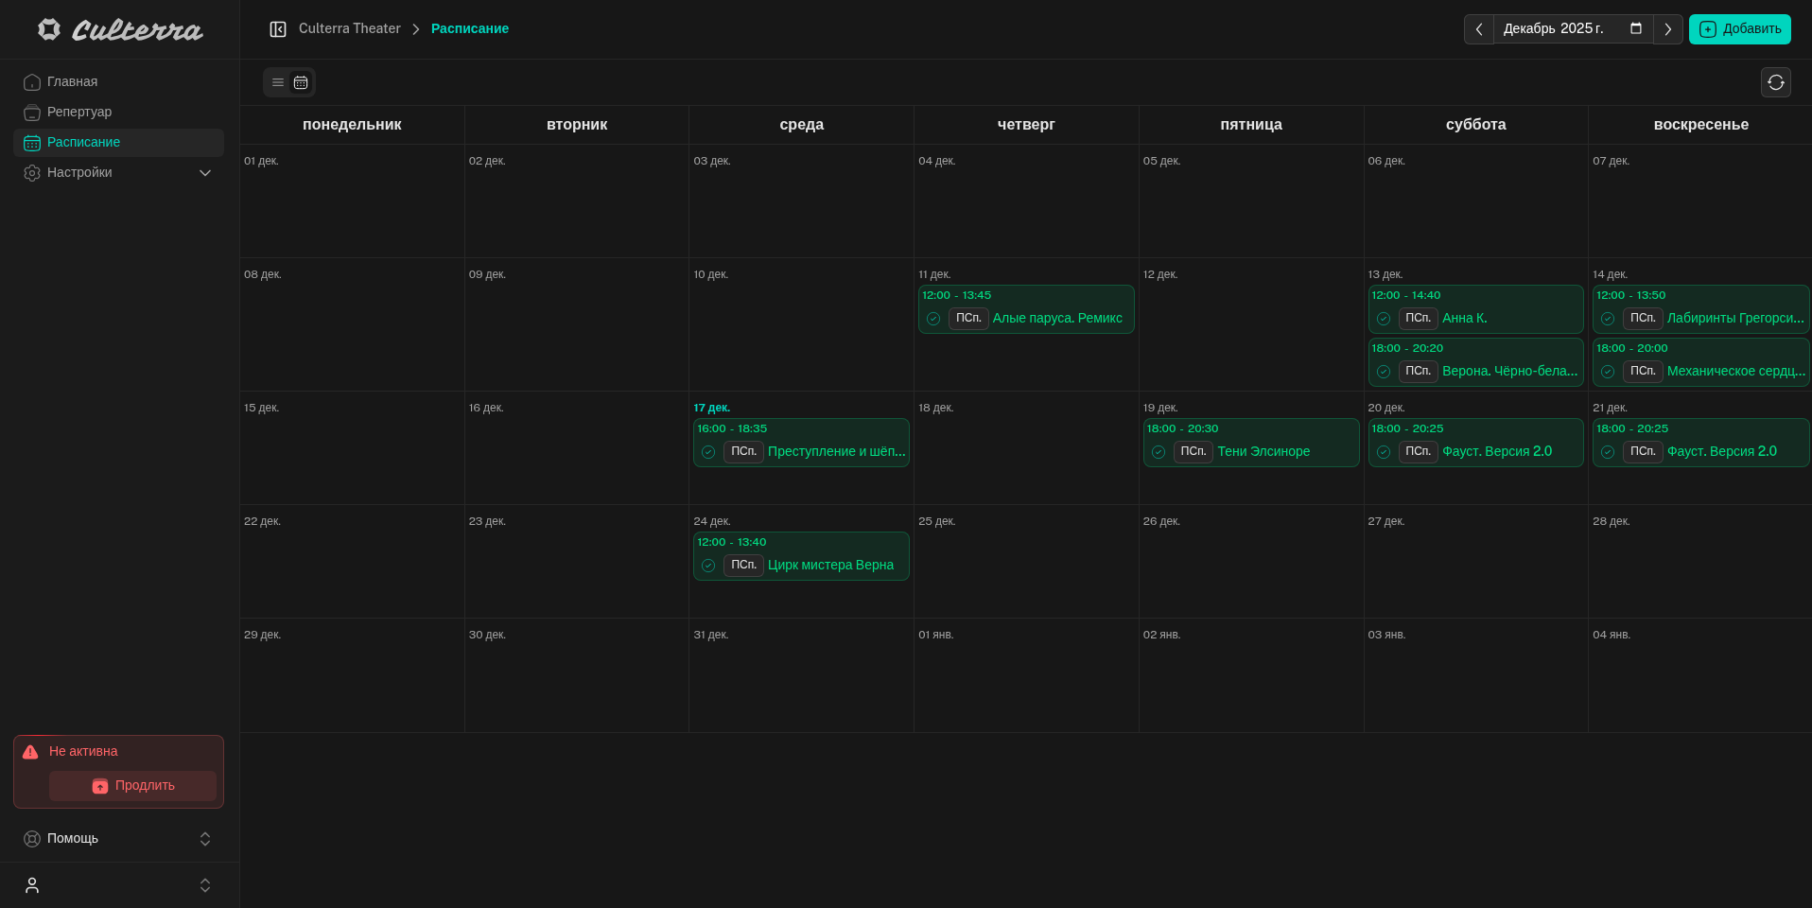Toggle status check on Алые паруса event
This screenshot has height=908, width=1812.
(933, 319)
